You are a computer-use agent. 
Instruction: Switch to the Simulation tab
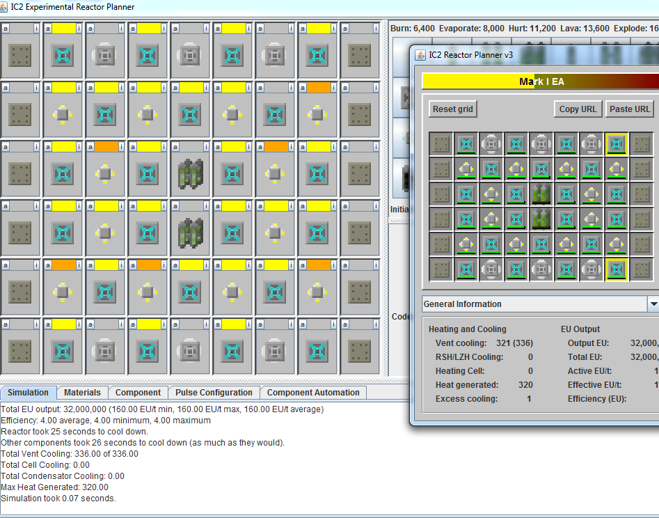coord(28,392)
